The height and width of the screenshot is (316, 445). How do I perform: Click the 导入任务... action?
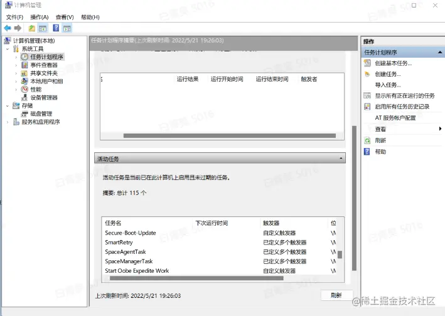388,85
